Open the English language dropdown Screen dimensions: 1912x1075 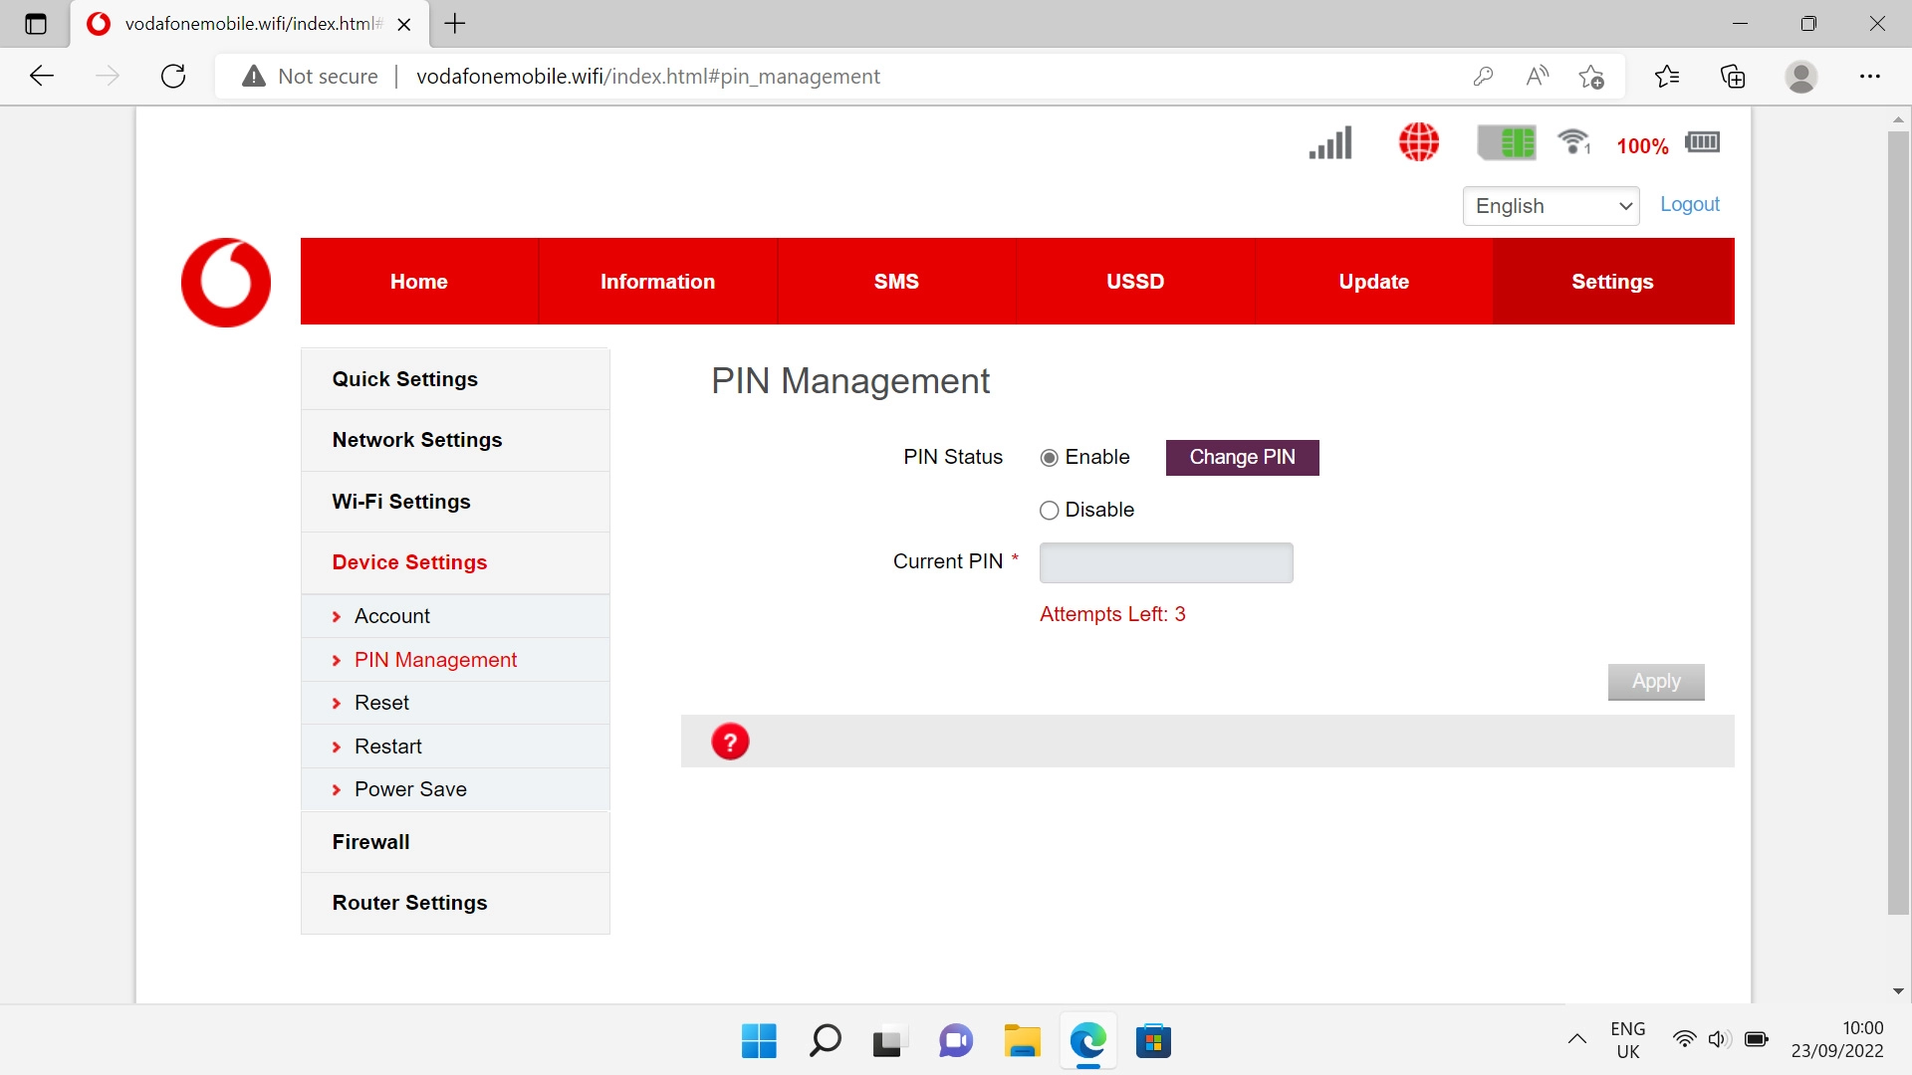point(1551,206)
